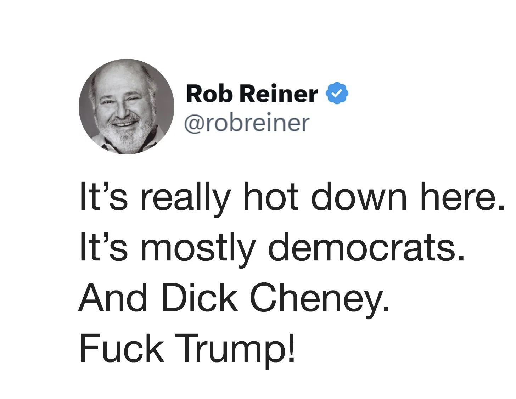Screen dimensions: 516x399
Task: Click the word "Trump!" in the tweet
Action: coord(235,349)
